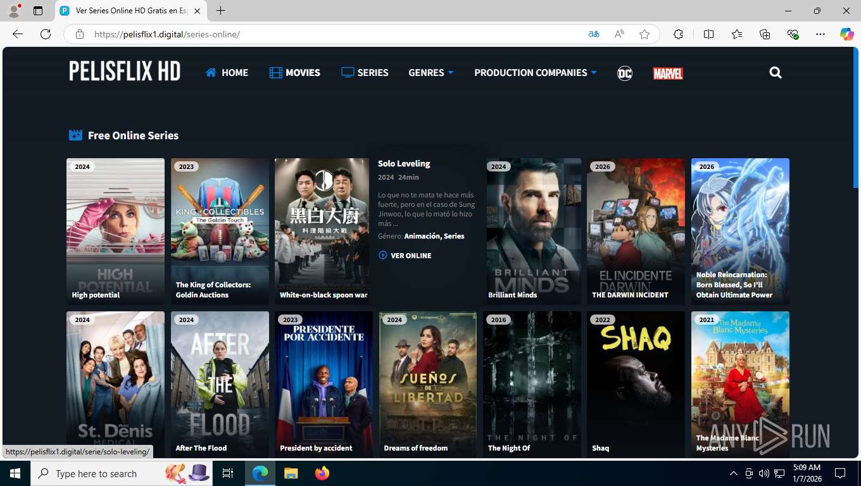Open High potential poster
This screenshot has width=861, height=486.
coord(115,232)
